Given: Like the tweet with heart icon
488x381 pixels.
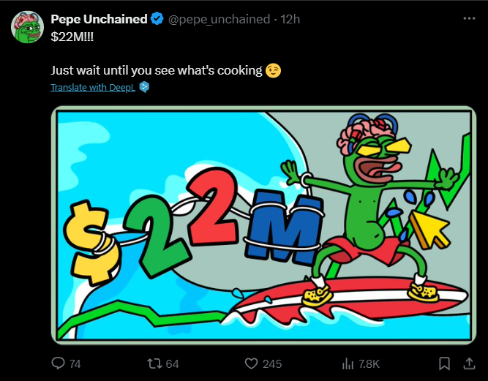Looking at the screenshot, I should (x=251, y=363).
